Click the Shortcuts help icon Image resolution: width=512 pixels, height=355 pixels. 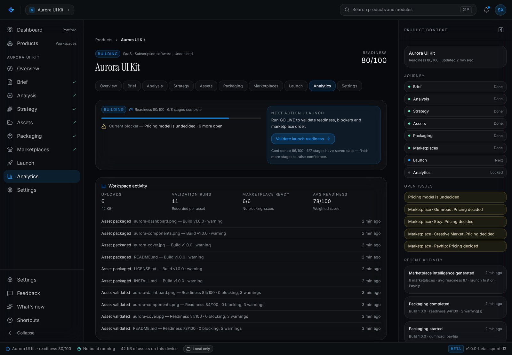(10, 320)
